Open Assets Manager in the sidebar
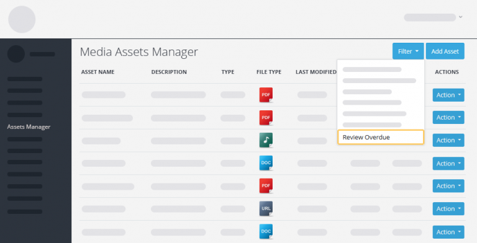The image size is (477, 243). point(29,126)
